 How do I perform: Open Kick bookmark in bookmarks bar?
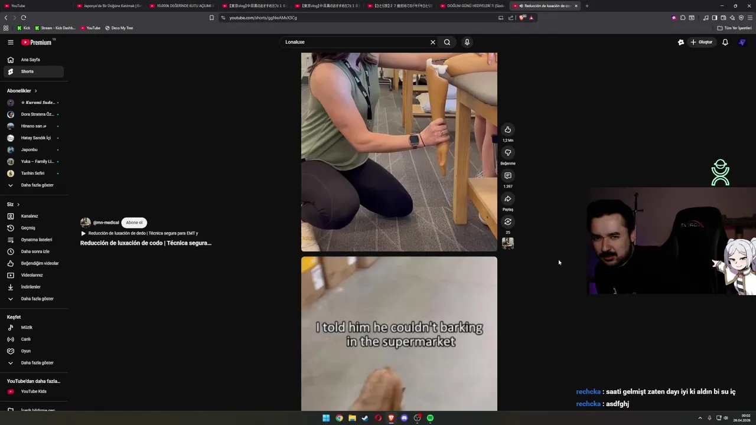(x=24, y=28)
